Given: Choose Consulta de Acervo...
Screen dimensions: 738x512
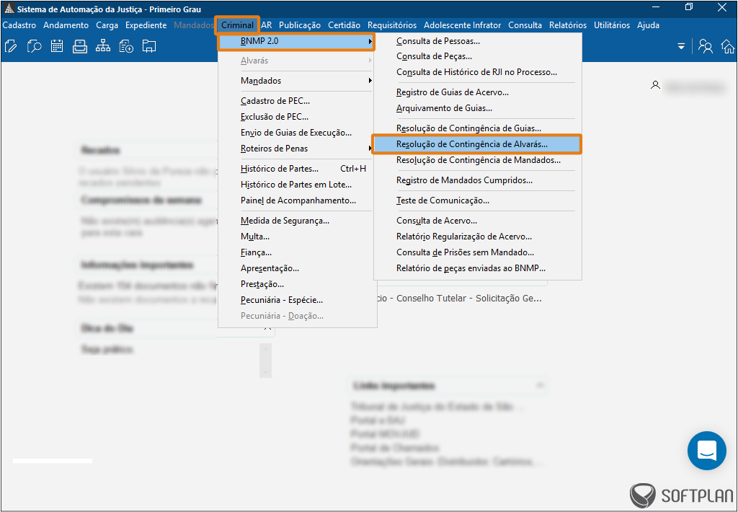Looking at the screenshot, I should click(478, 221).
